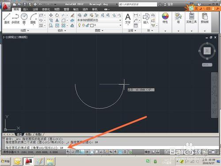Switch to the Annotate ribbon tab

tap(35, 9)
